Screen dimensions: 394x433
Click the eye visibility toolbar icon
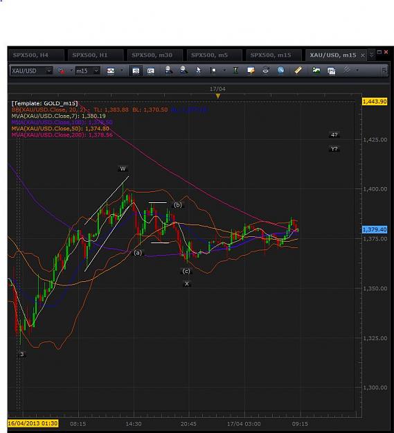tap(266, 71)
